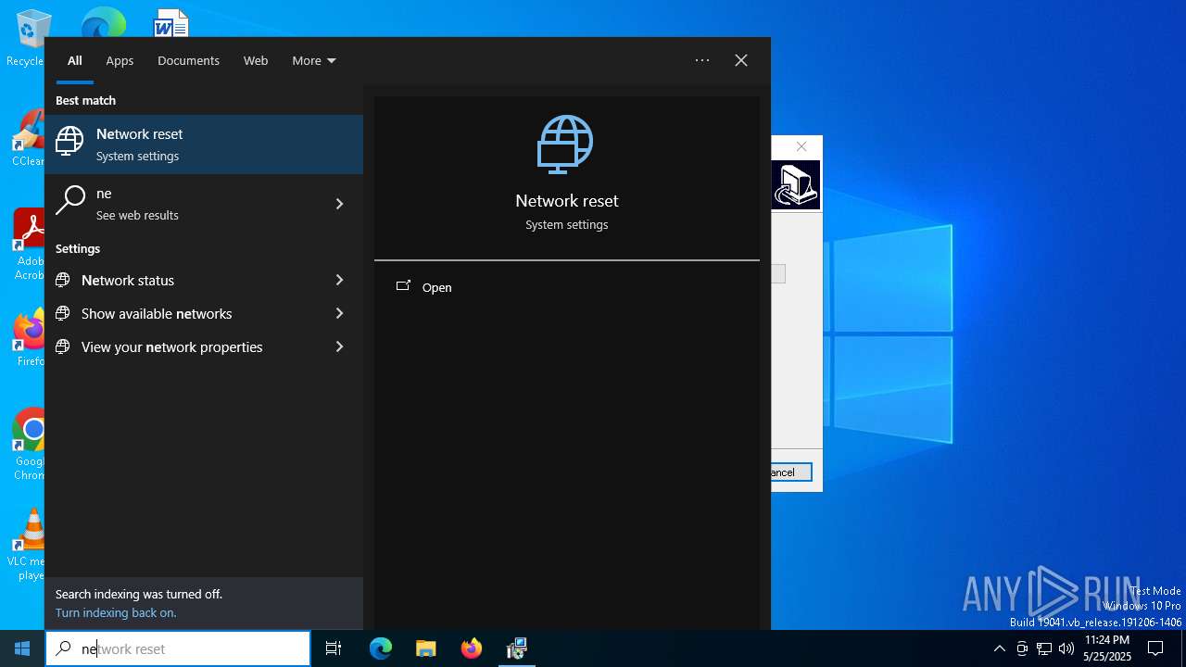
Task: Click 'Turn indexing back on.' link
Action: coord(116,612)
